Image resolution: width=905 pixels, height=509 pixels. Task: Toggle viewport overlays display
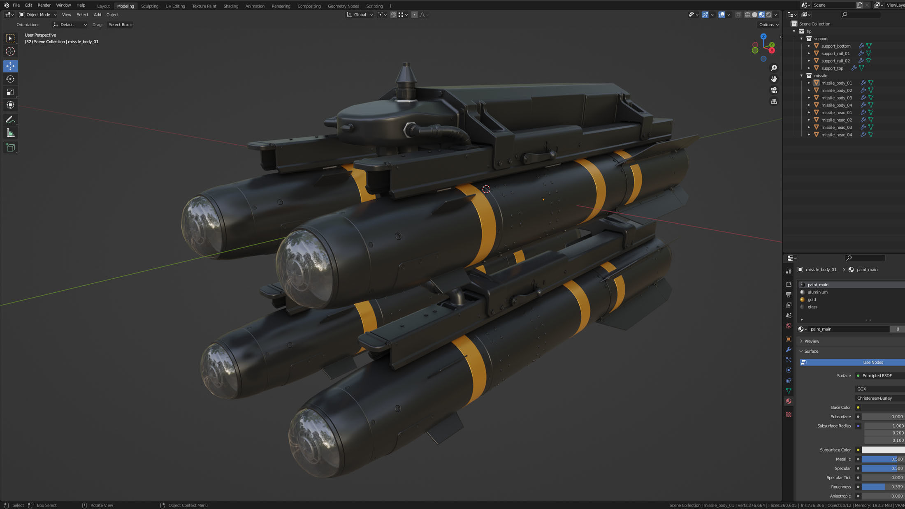722,15
